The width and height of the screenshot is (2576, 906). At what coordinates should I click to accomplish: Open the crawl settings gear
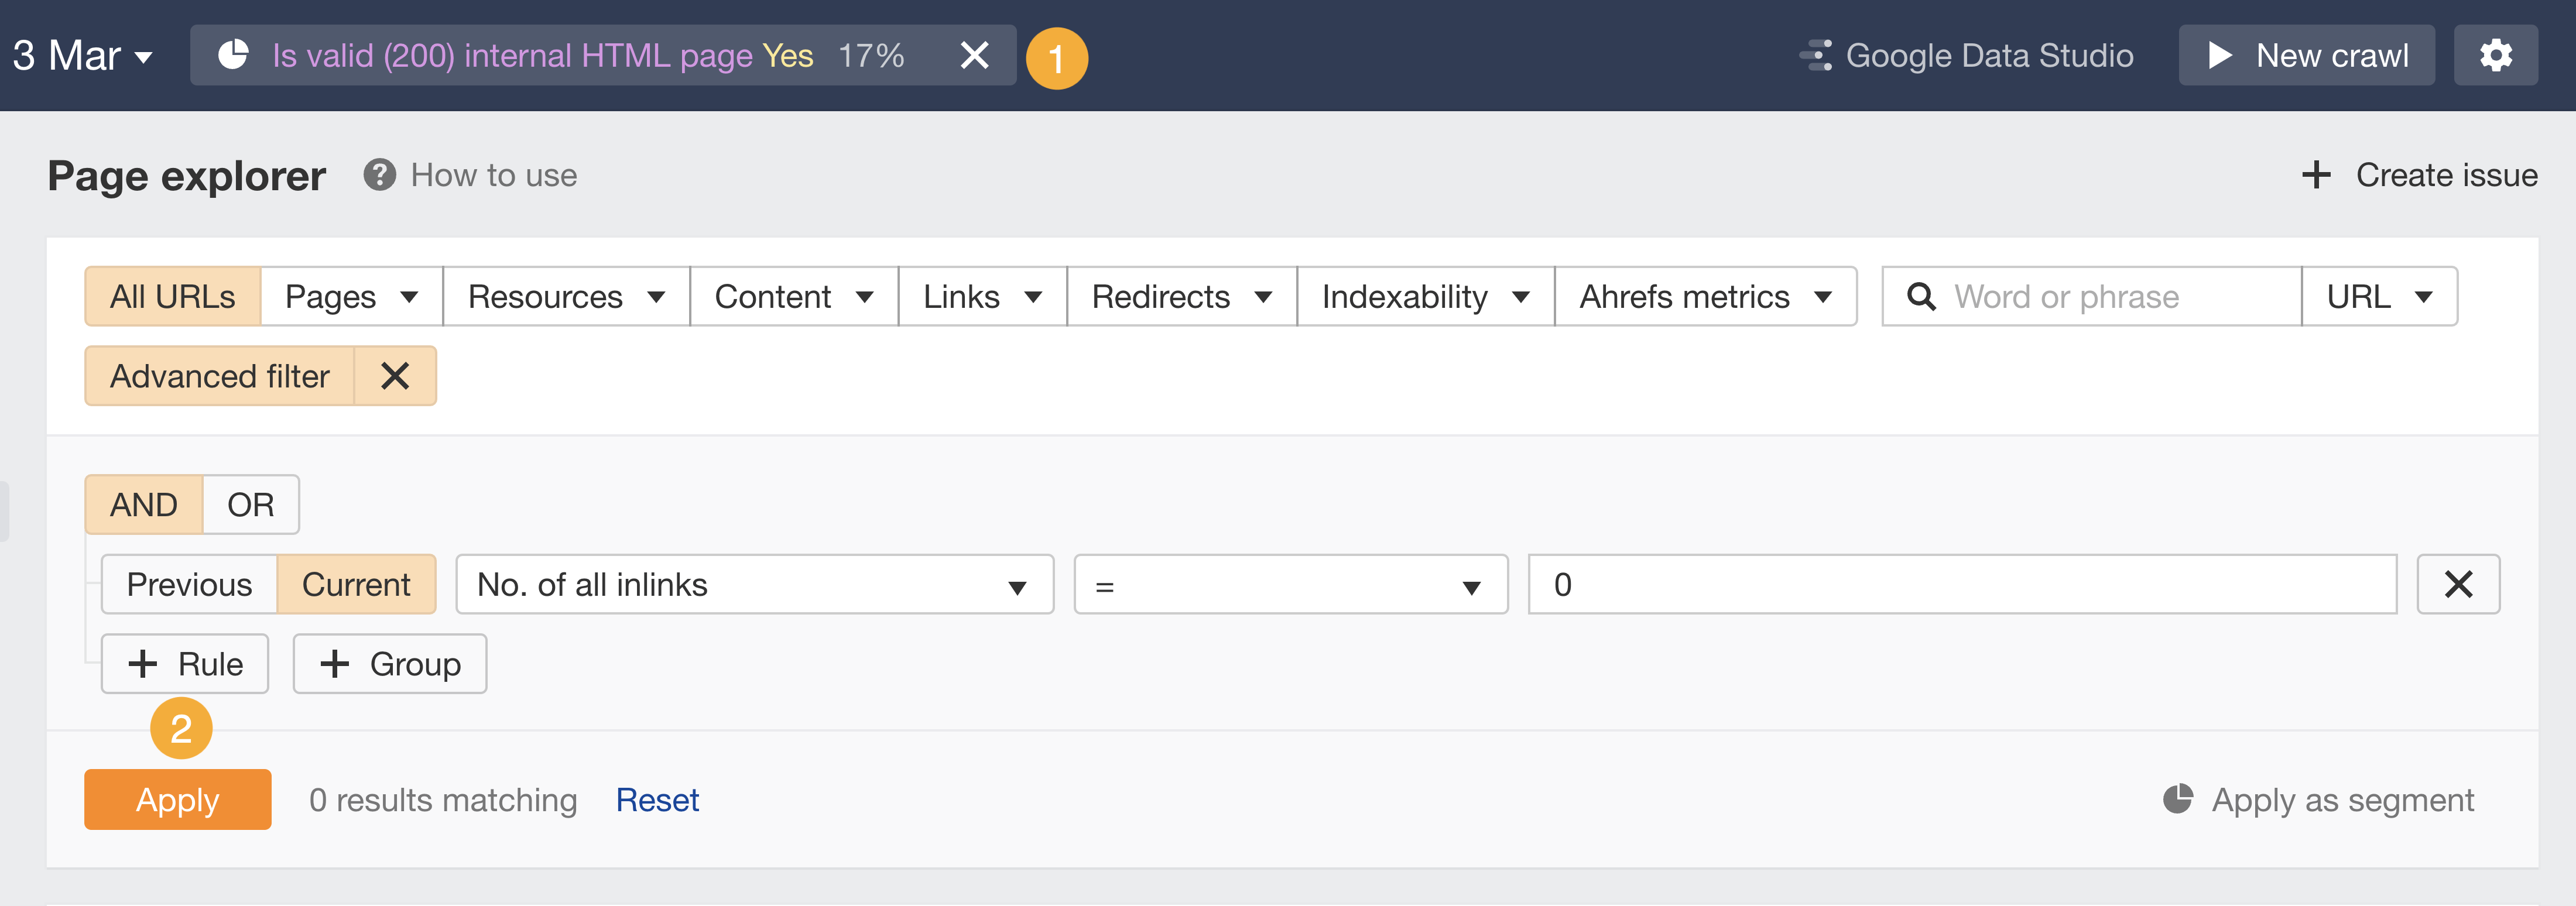[x=2496, y=55]
